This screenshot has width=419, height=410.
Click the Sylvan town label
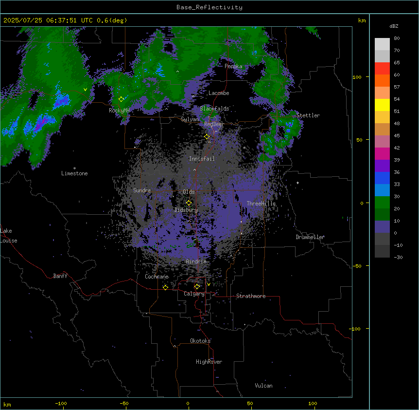pyautogui.click(x=190, y=119)
